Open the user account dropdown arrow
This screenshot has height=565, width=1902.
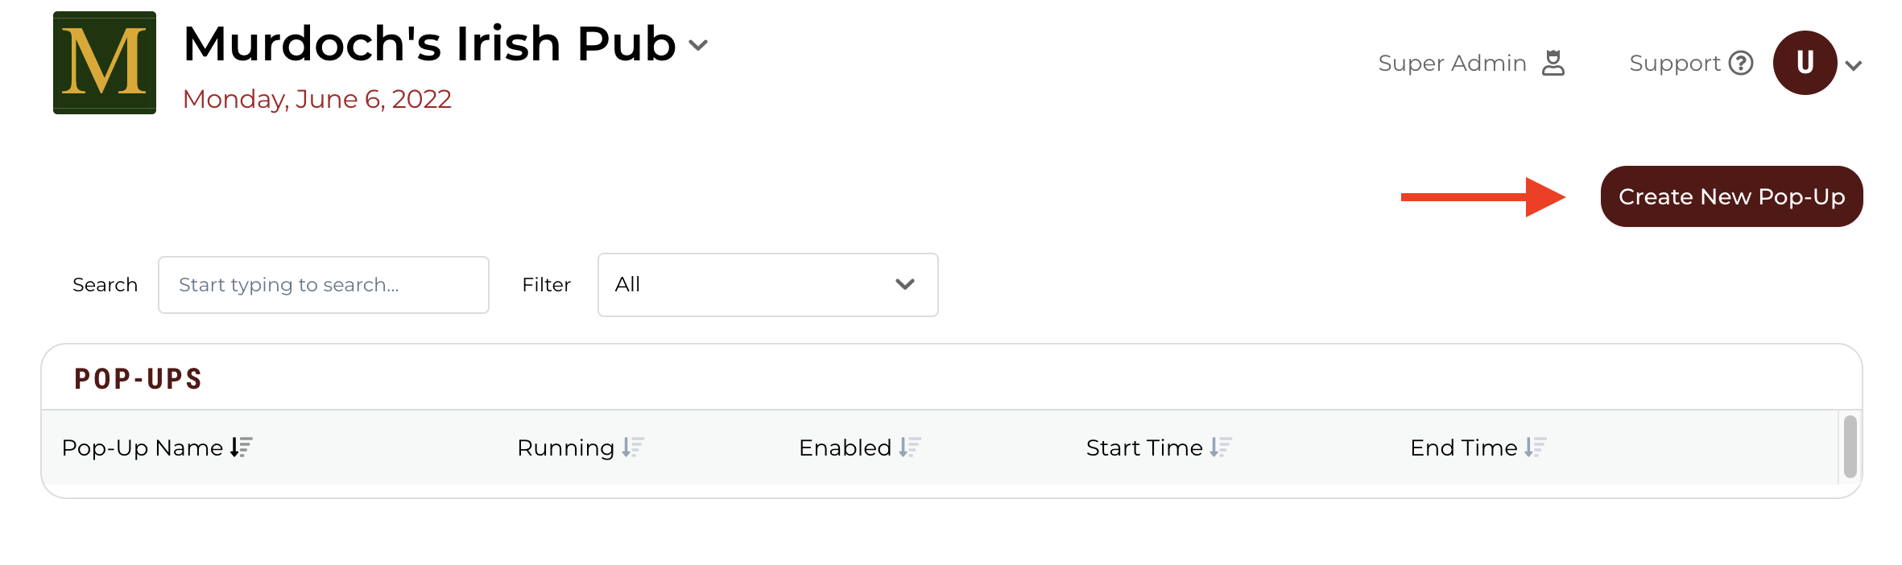coord(1853,66)
